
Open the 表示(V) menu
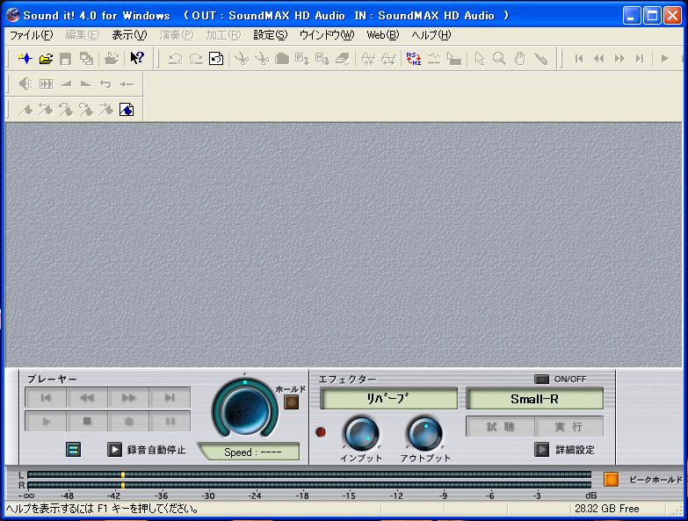pyautogui.click(x=129, y=35)
